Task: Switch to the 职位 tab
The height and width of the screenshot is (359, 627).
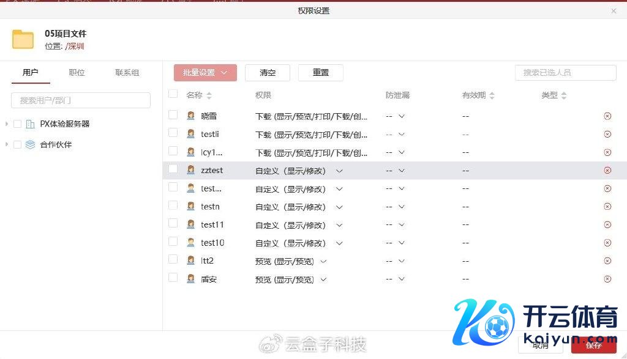Action: pos(77,73)
